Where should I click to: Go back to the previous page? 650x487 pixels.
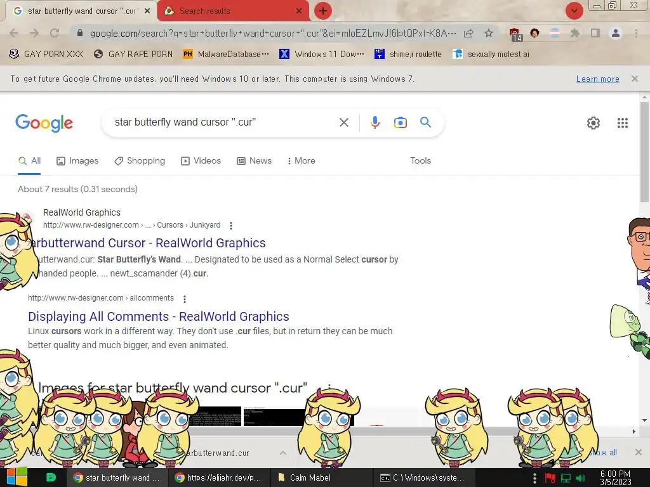click(14, 33)
